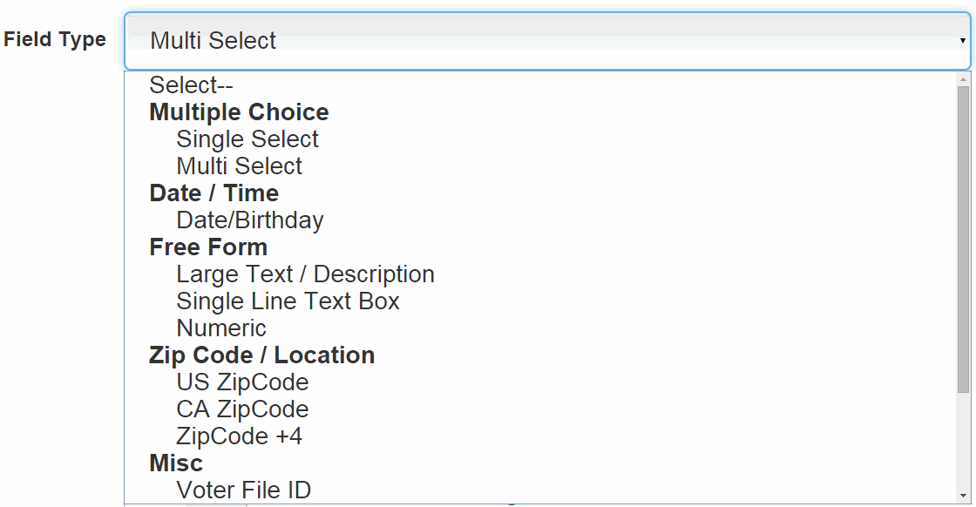Viewport: 976px width, 507px height.
Task: Click the dropdown arrow on Field Type selector
Action: click(962, 39)
